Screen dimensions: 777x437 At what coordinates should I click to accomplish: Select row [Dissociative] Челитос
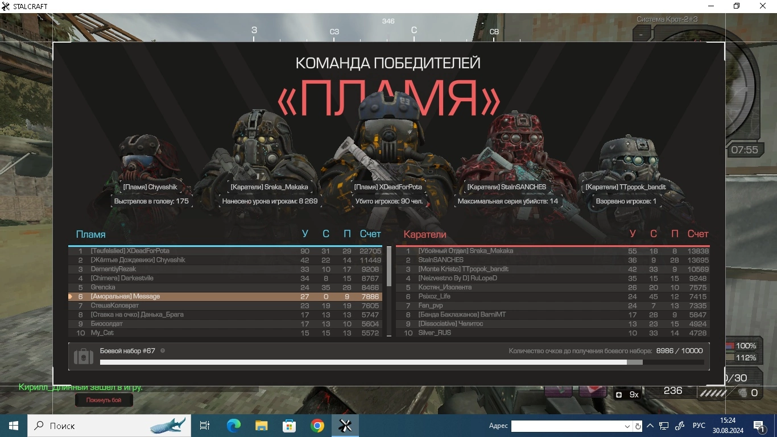[553, 324]
